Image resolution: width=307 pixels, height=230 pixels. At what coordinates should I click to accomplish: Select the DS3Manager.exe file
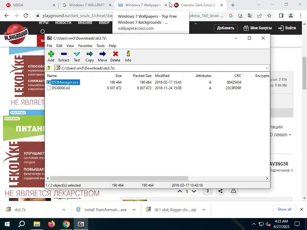65,82
